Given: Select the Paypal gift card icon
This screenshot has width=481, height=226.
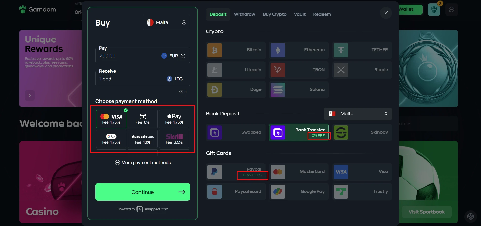Looking at the screenshot, I should [x=214, y=172].
